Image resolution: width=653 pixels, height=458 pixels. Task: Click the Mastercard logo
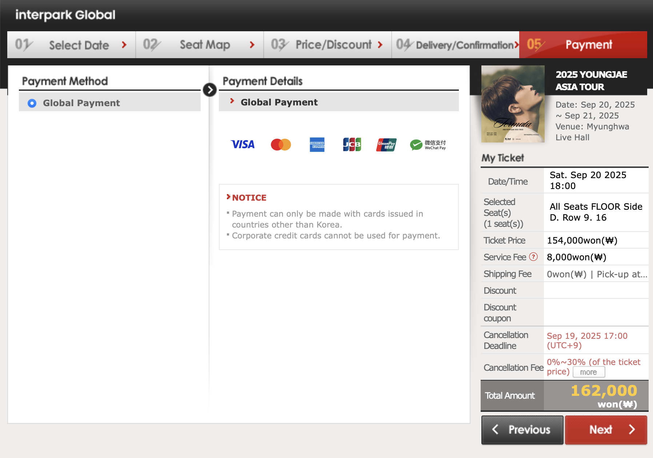pos(281,144)
